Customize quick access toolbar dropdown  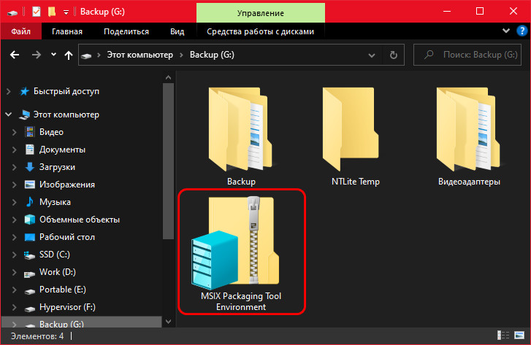[x=66, y=12]
